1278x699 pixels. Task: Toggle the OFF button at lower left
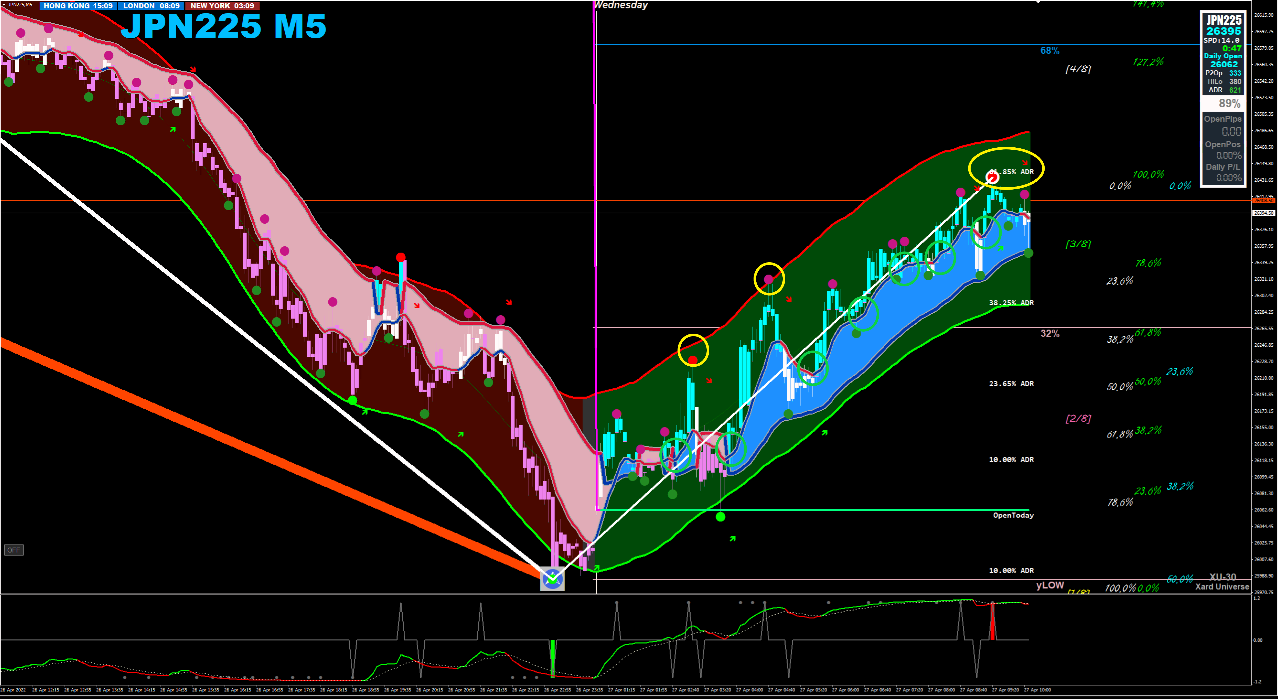pyautogui.click(x=13, y=550)
